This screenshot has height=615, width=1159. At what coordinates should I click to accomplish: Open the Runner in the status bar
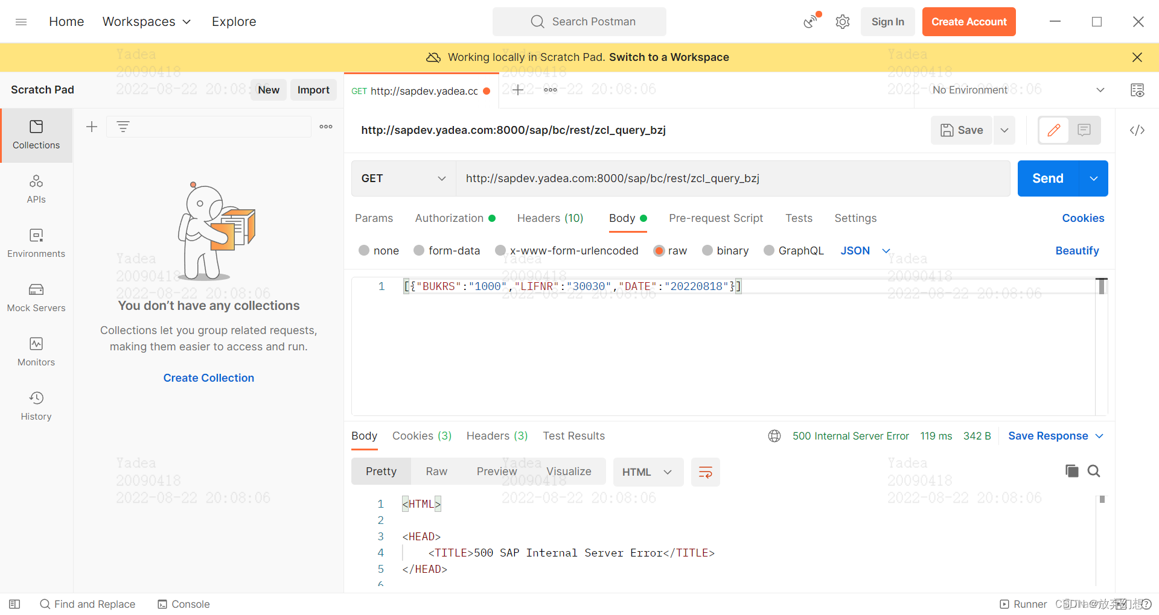coord(1024,604)
